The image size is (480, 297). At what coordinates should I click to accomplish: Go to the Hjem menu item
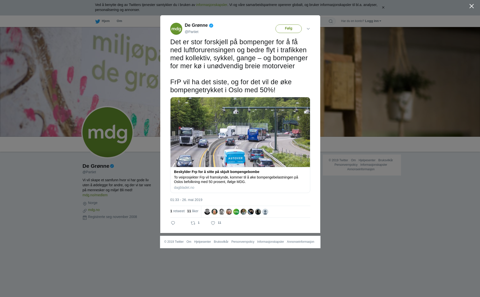105,21
